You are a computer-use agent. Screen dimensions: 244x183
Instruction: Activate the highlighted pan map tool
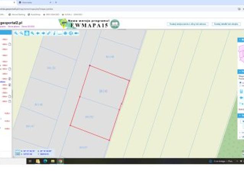pyautogui.click(x=27, y=33)
